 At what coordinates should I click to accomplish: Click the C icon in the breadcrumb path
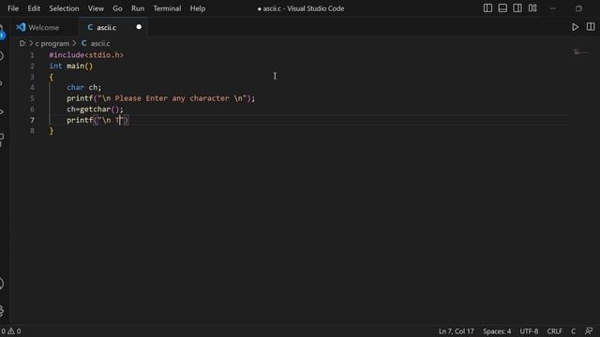[x=83, y=44]
